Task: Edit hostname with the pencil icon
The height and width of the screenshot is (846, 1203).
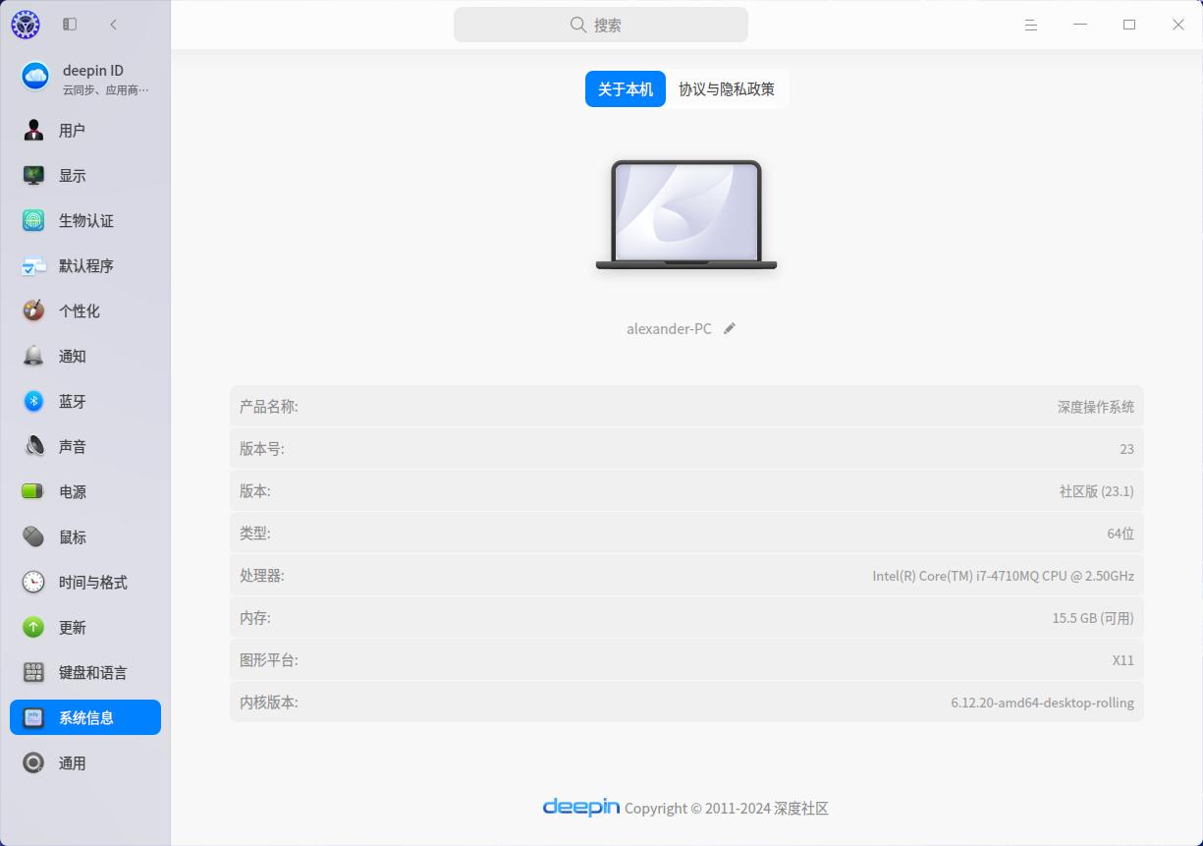Action: click(x=730, y=328)
